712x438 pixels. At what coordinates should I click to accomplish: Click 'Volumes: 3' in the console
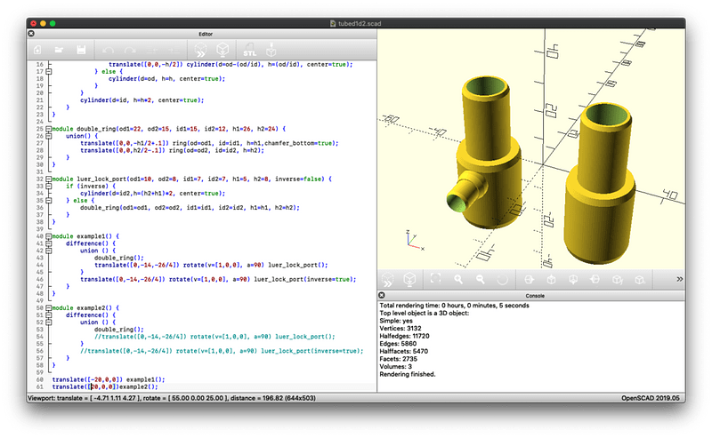coord(395,366)
